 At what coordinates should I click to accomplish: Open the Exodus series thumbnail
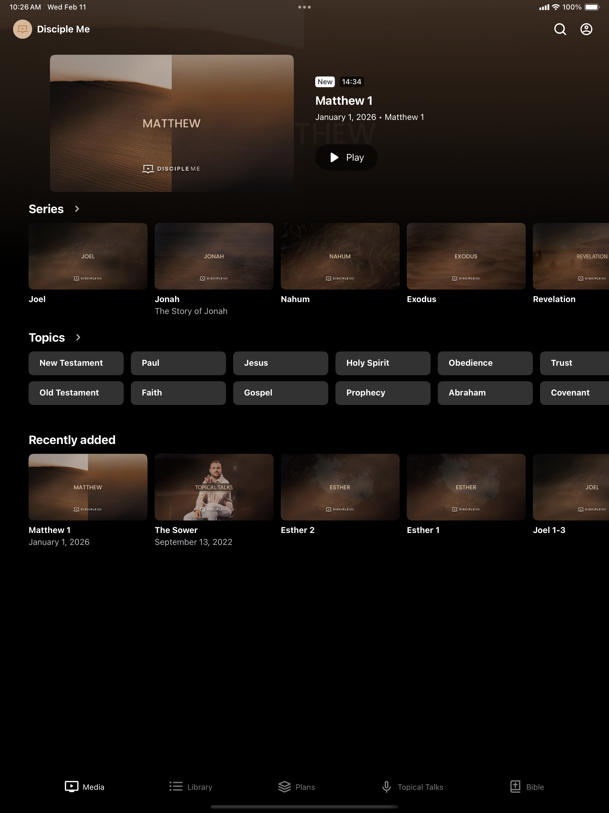click(x=466, y=256)
